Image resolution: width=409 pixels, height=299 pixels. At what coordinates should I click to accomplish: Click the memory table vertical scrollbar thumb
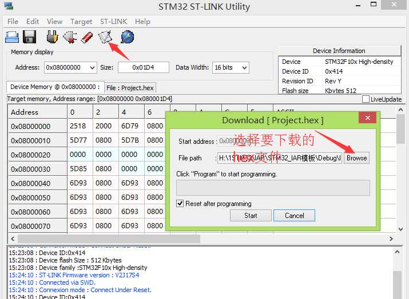(x=400, y=130)
